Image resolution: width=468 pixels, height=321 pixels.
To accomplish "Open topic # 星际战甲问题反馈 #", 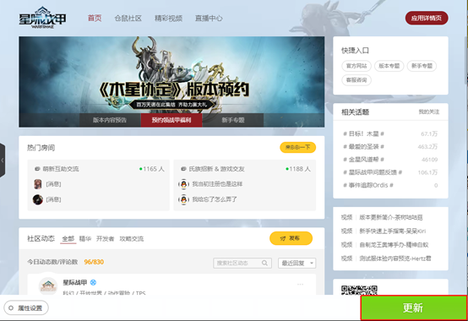I will [x=373, y=172].
